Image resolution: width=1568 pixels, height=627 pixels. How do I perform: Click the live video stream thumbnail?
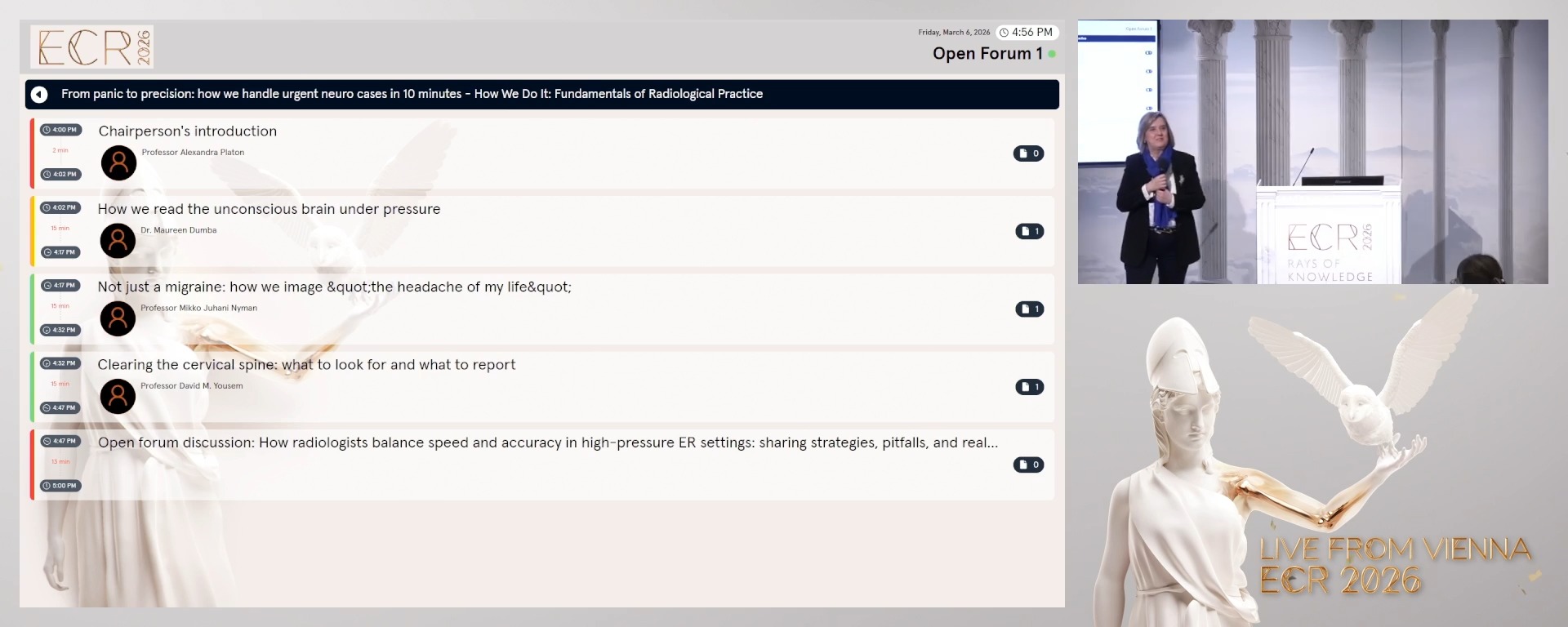(x=1312, y=152)
